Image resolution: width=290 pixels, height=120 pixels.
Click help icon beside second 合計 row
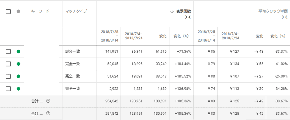[48, 114]
